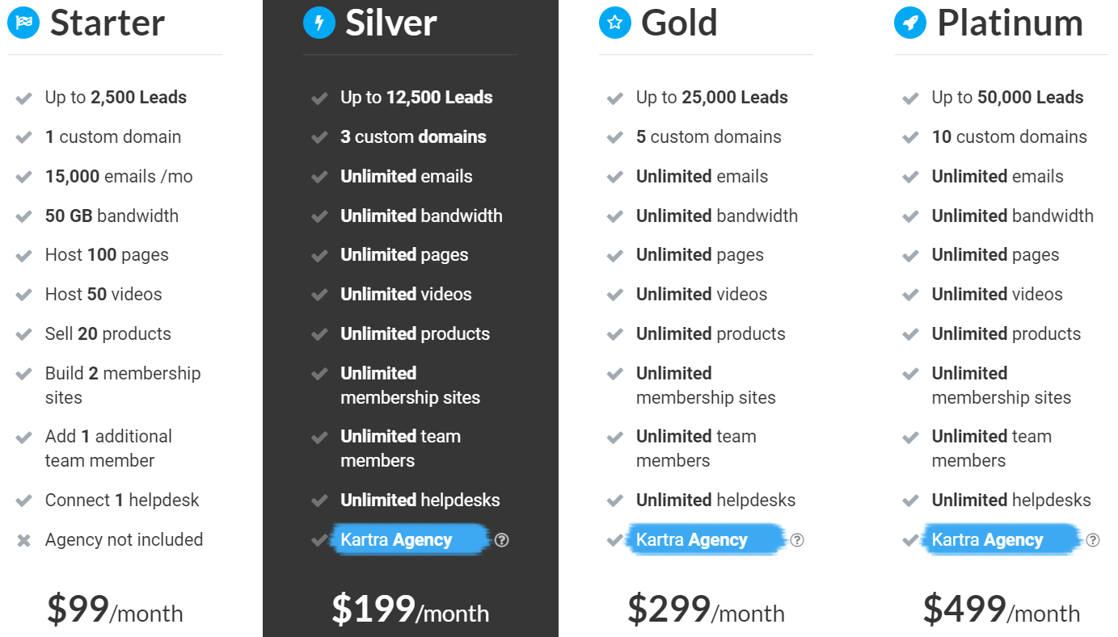The width and height of the screenshot is (1118, 637).
Task: Choose the Starter plan heading
Action: [107, 23]
